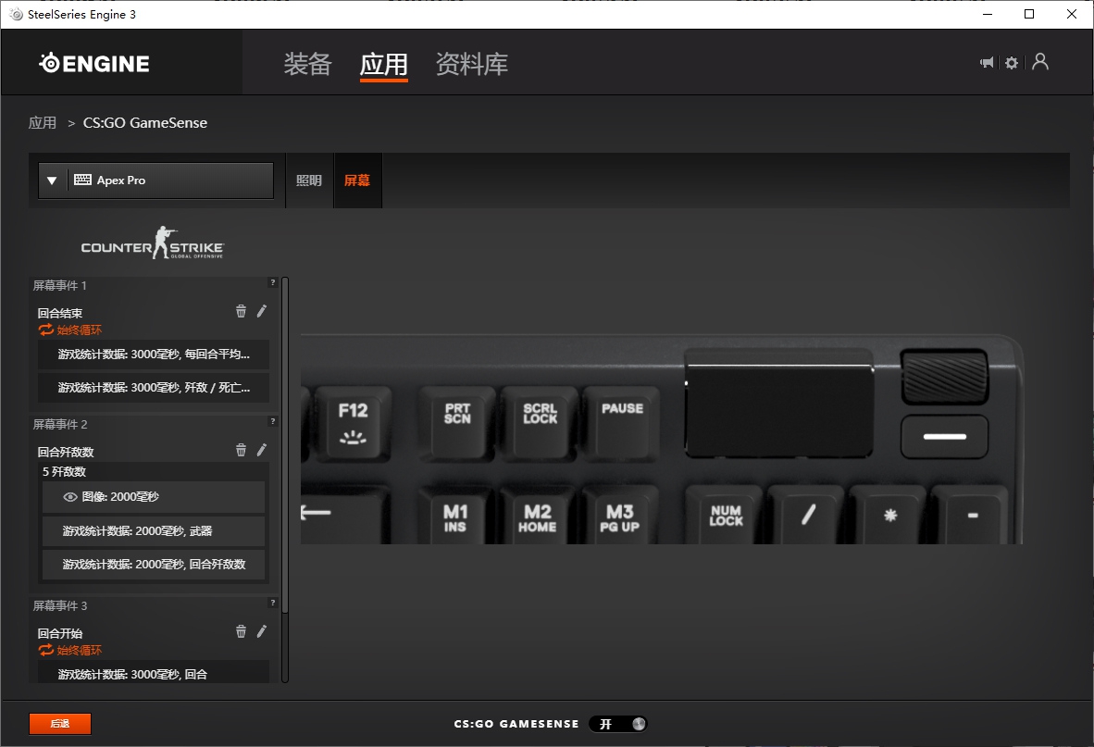Switch to the 装备 tab

307,64
